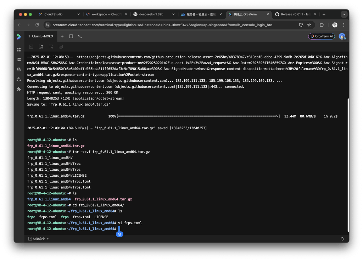Click the pink frp_0.61.1_linux_amd64.tar.gz under first ls

pyautogui.click(x=56, y=146)
